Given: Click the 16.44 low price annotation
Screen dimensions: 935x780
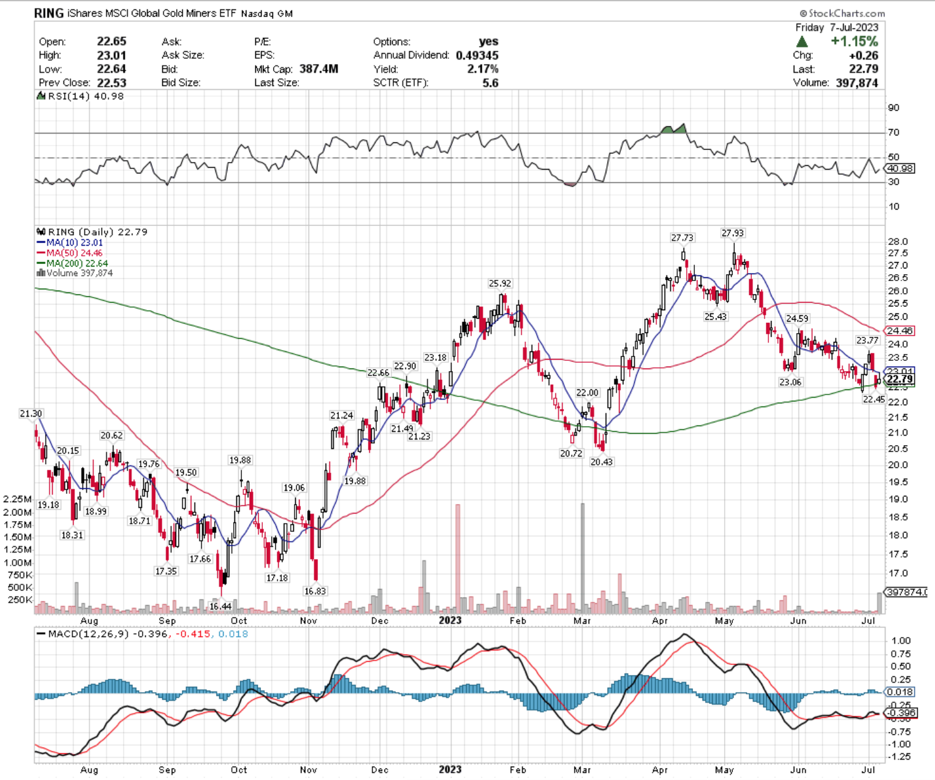Looking at the screenshot, I should tap(220, 606).
